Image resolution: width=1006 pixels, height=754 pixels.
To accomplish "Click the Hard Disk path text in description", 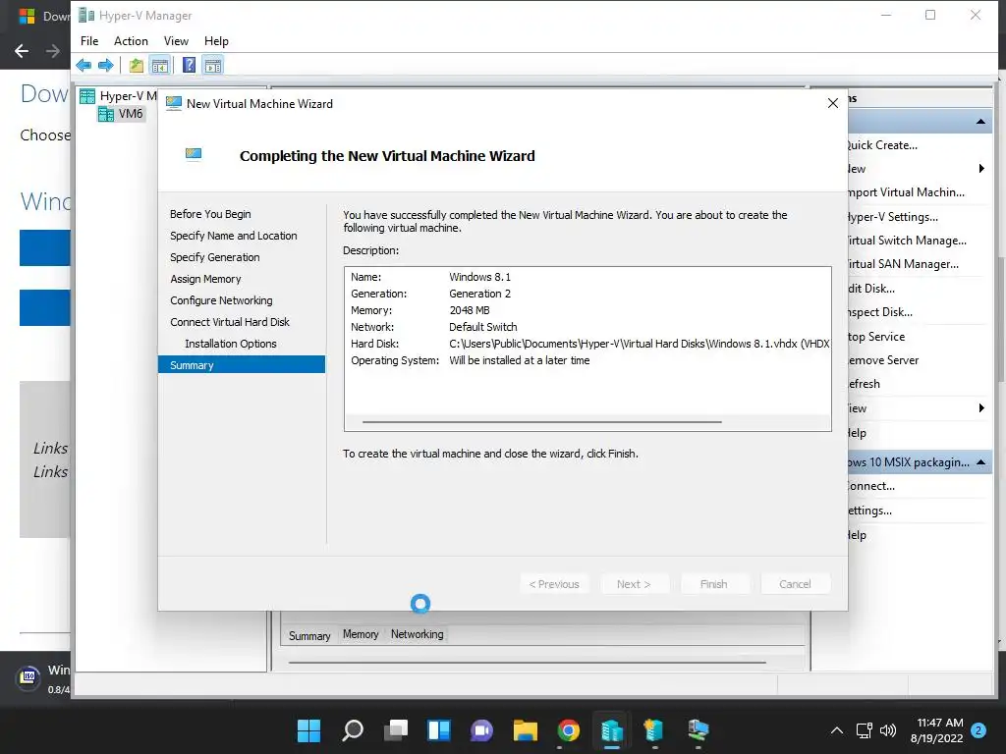I will coord(639,344).
